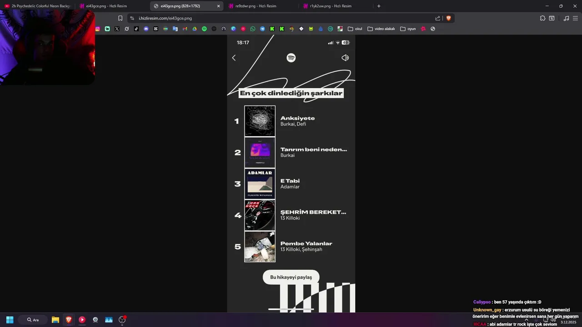
Task: Click the Ara search box in taskbar
Action: click(x=33, y=320)
